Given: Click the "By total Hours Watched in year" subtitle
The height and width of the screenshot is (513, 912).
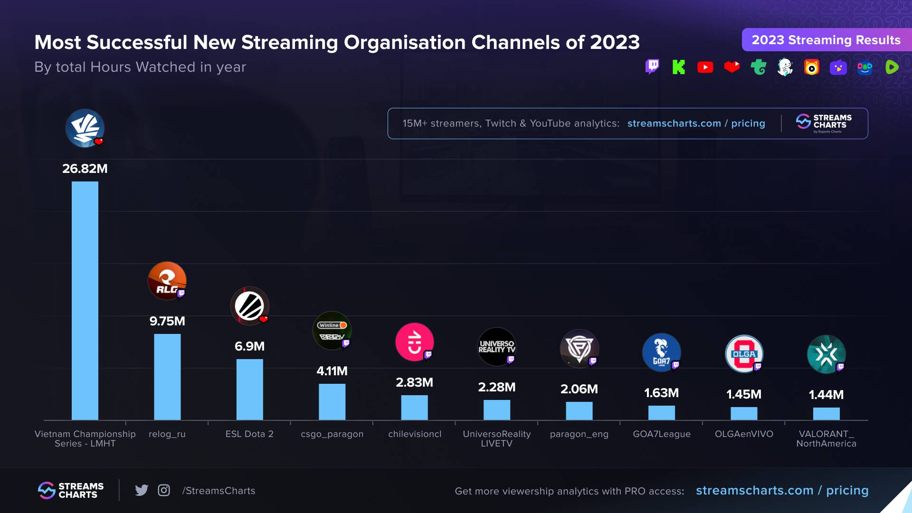Looking at the screenshot, I should (x=140, y=67).
